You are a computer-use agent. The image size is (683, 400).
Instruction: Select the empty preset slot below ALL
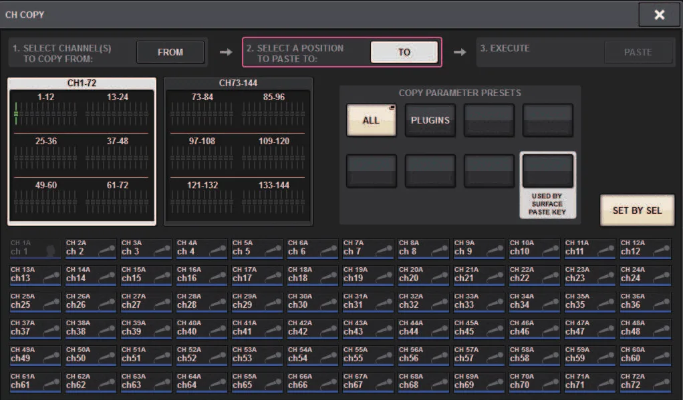coord(371,171)
